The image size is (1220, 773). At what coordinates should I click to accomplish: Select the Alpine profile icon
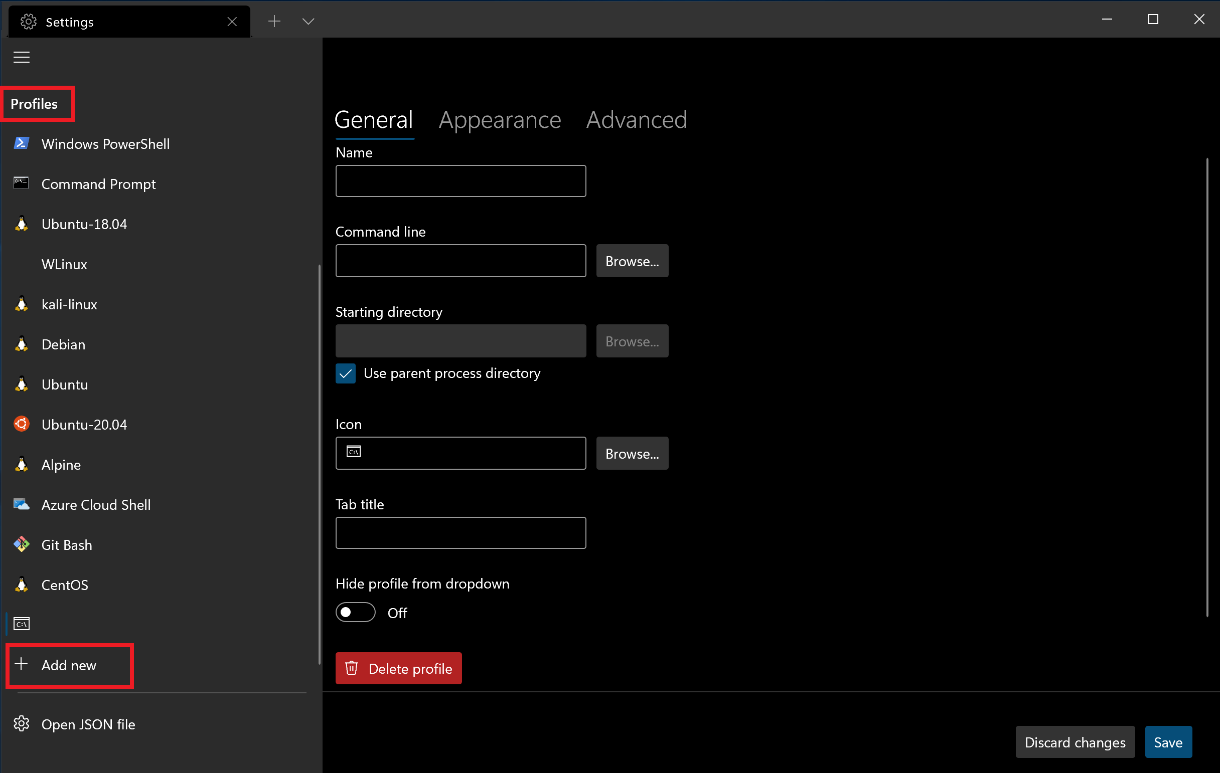22,464
